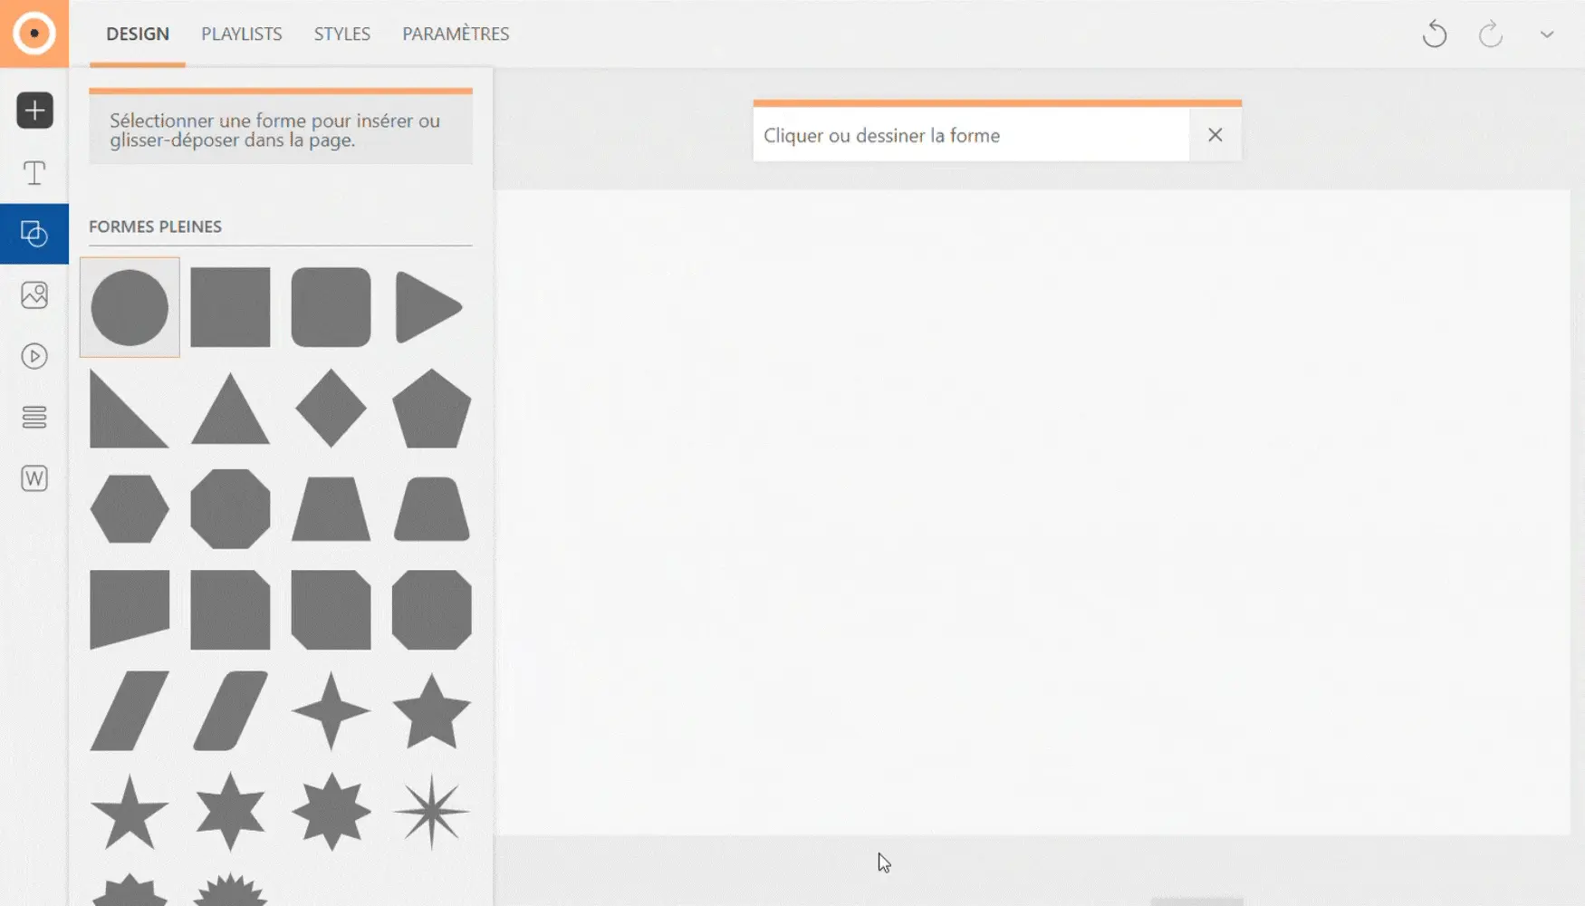Select the five-pointed star shape

tap(431, 711)
